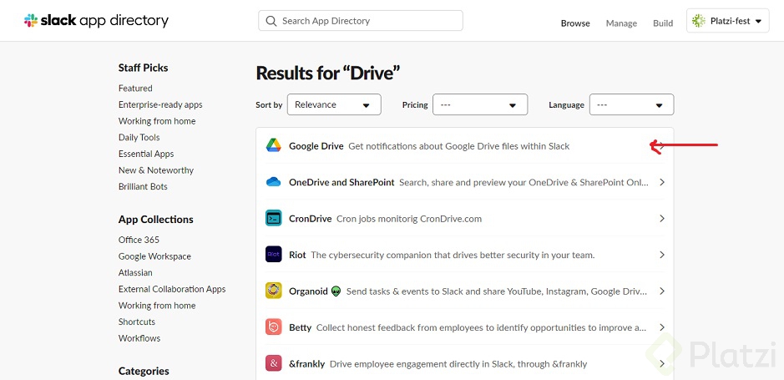Open the Build tab
The width and height of the screenshot is (784, 380).
662,23
